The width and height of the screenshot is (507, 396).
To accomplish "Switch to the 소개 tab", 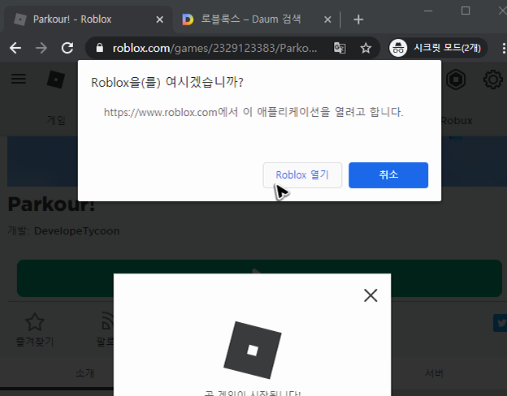I will tap(84, 373).
